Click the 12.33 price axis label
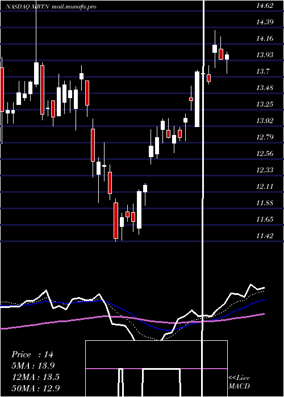The image size is (284, 397). tap(265, 170)
